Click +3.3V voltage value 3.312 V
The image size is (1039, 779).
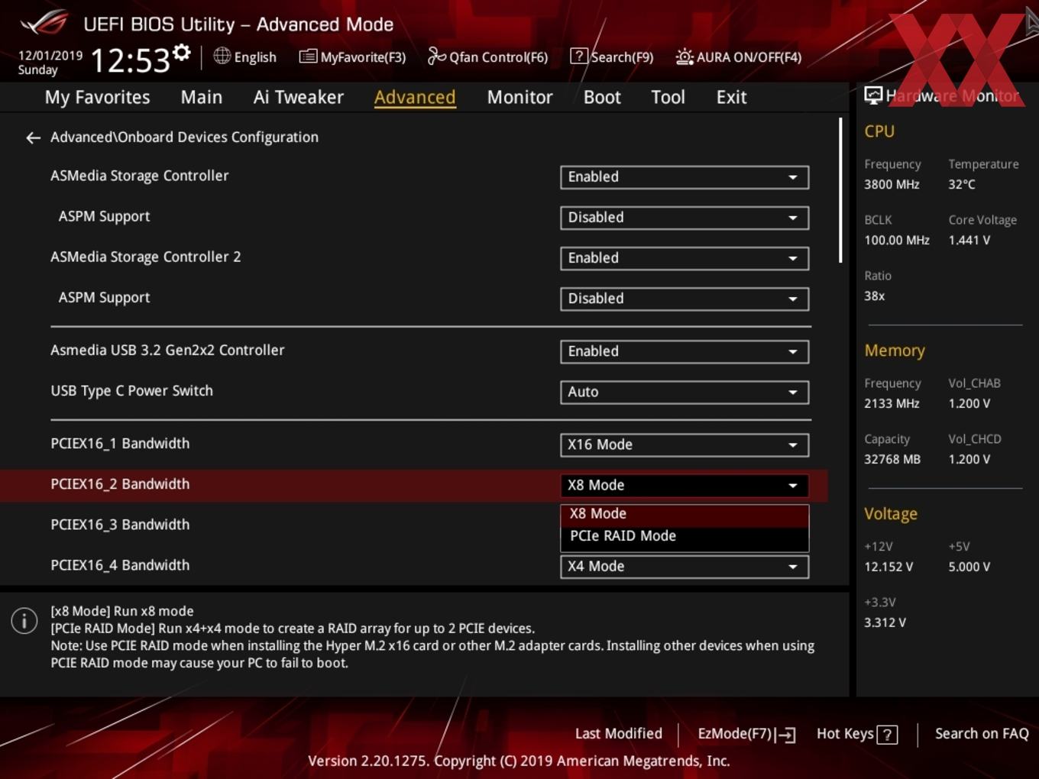click(x=885, y=623)
